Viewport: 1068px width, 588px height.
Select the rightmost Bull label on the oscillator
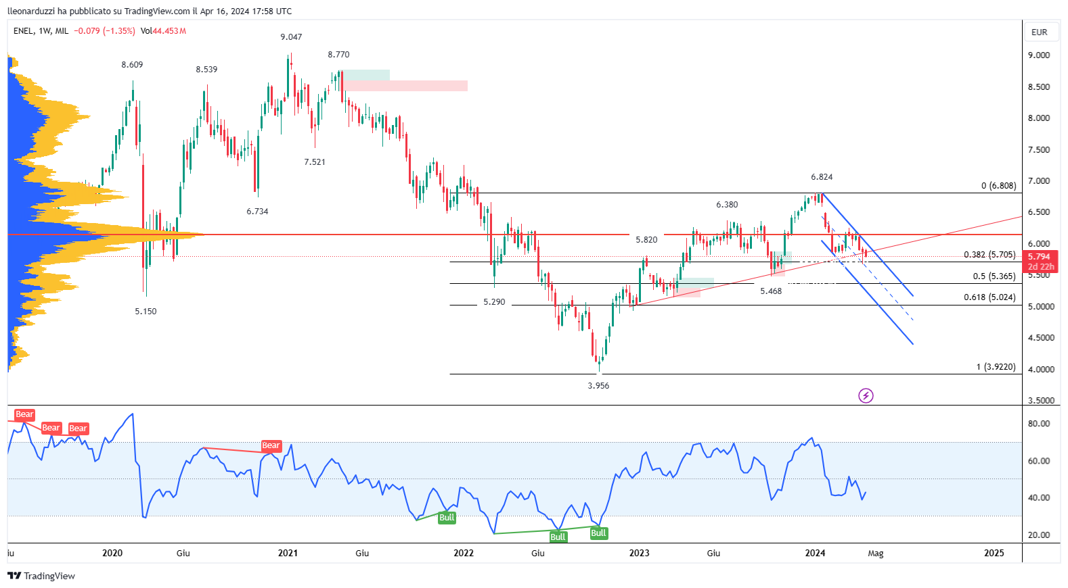tap(598, 533)
